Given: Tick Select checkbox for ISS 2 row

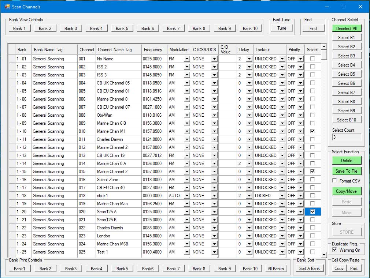Looking at the screenshot, I should click(x=312, y=67).
